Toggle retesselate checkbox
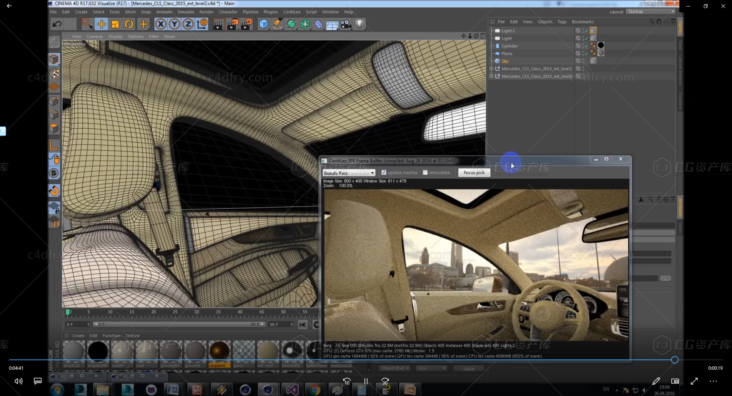The image size is (732, 396). point(425,172)
